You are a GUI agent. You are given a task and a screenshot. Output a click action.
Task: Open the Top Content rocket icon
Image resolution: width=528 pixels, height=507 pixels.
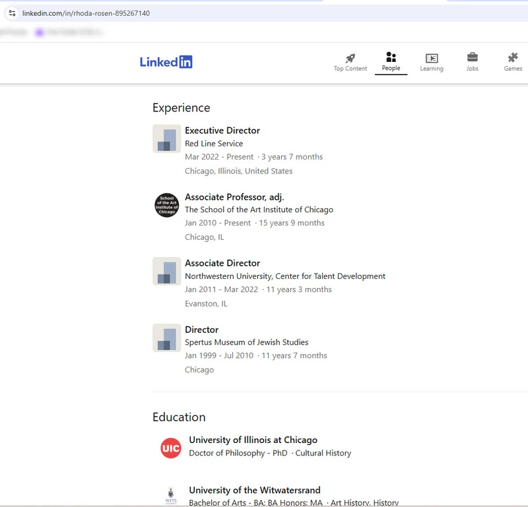(350, 58)
